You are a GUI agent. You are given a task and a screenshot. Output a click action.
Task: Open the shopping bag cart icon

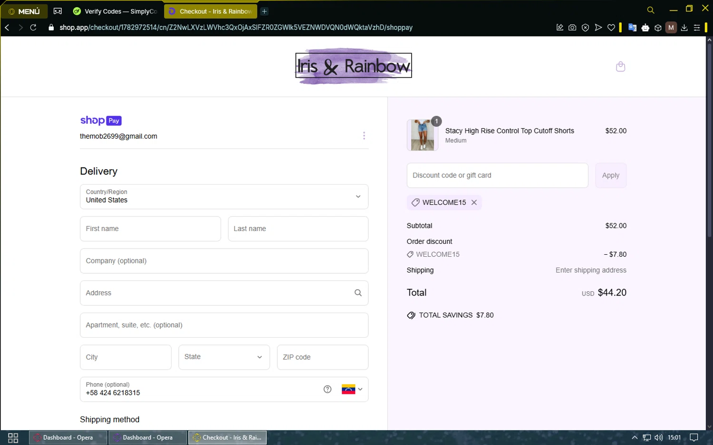(x=620, y=66)
